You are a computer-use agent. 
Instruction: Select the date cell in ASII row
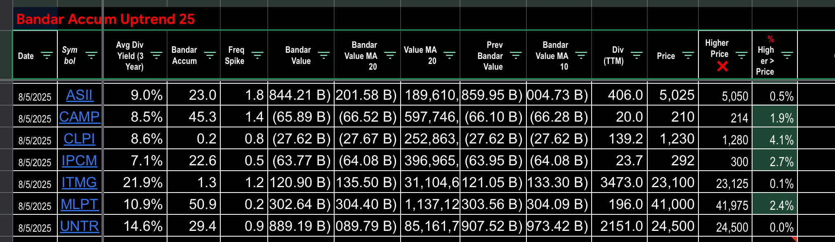pos(35,95)
